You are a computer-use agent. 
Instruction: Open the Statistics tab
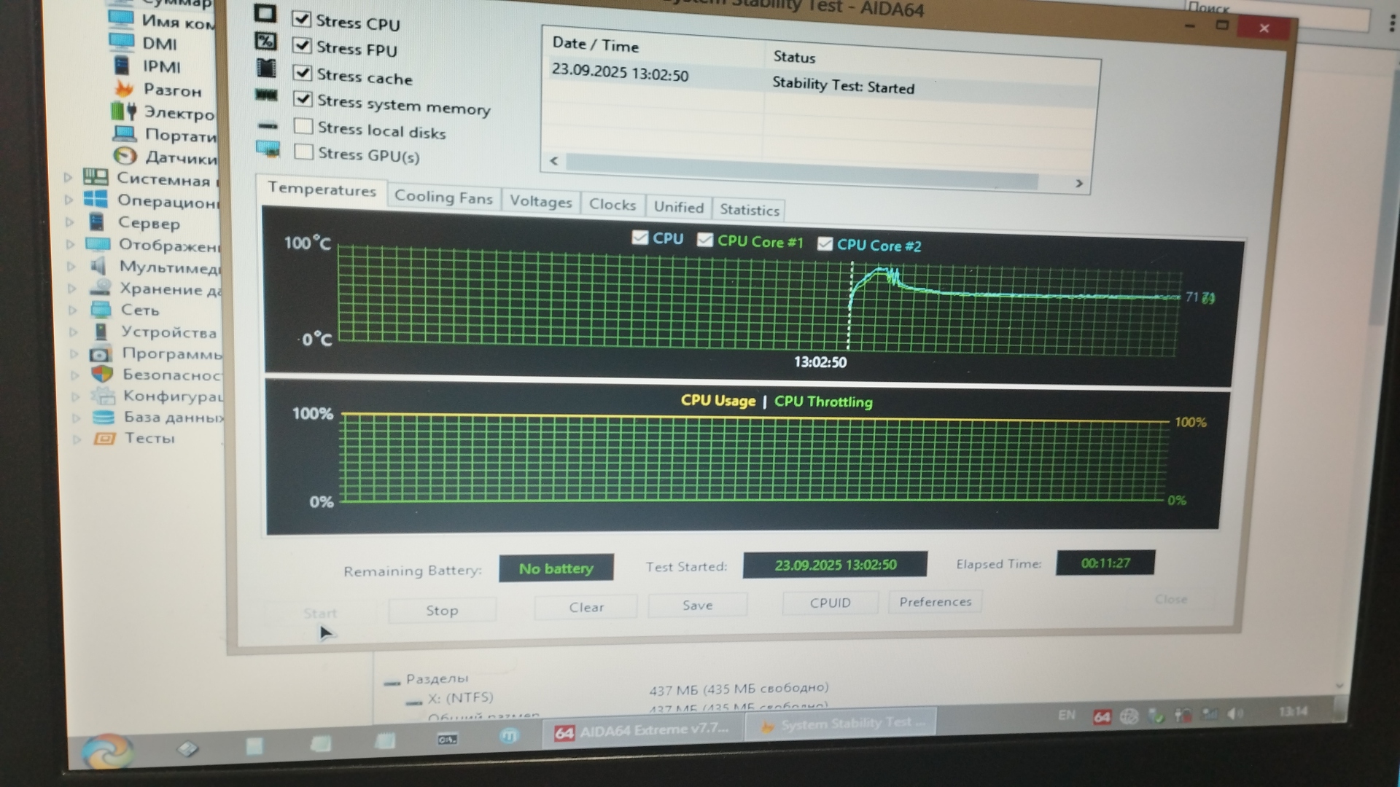pyautogui.click(x=749, y=210)
